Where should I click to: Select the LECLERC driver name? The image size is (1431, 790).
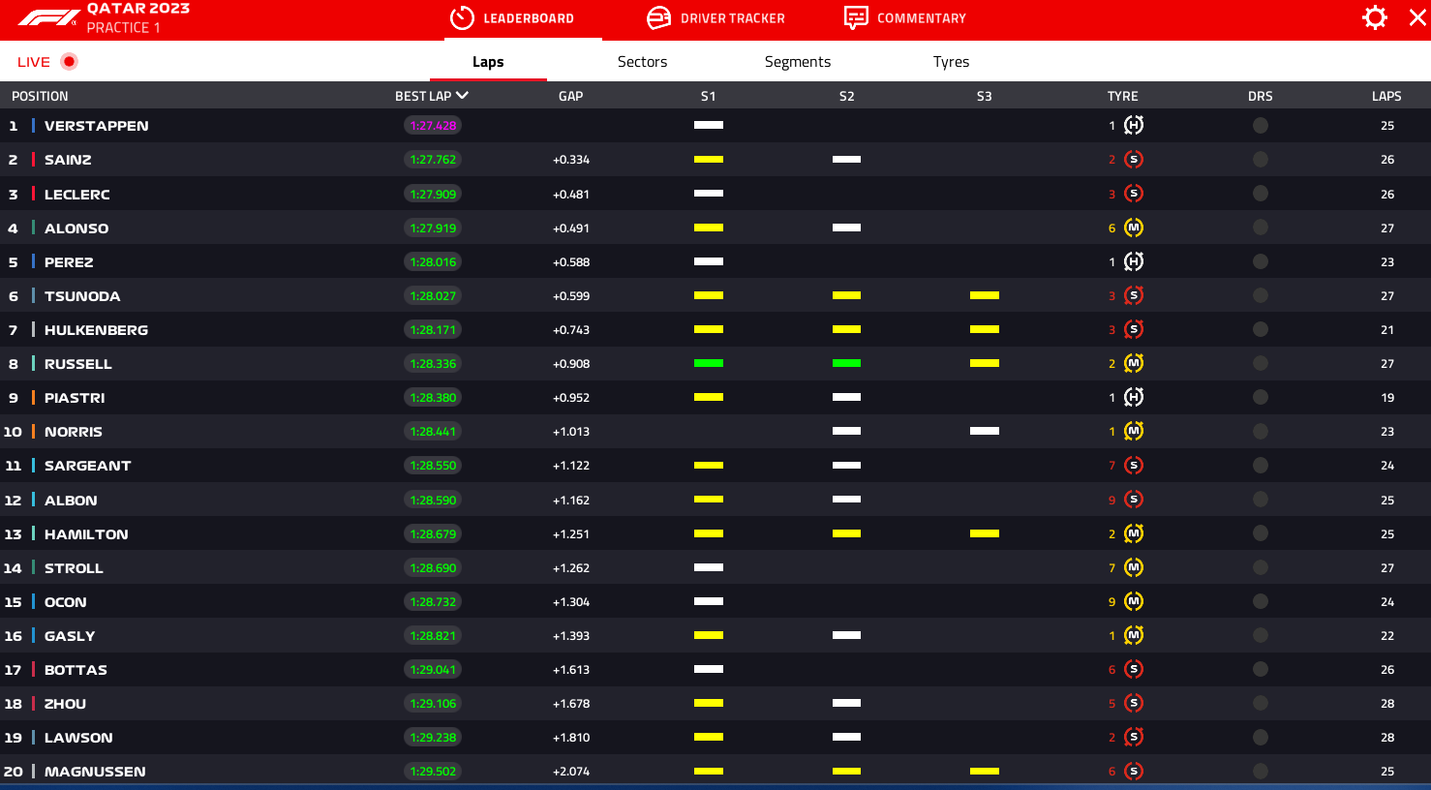(77, 195)
